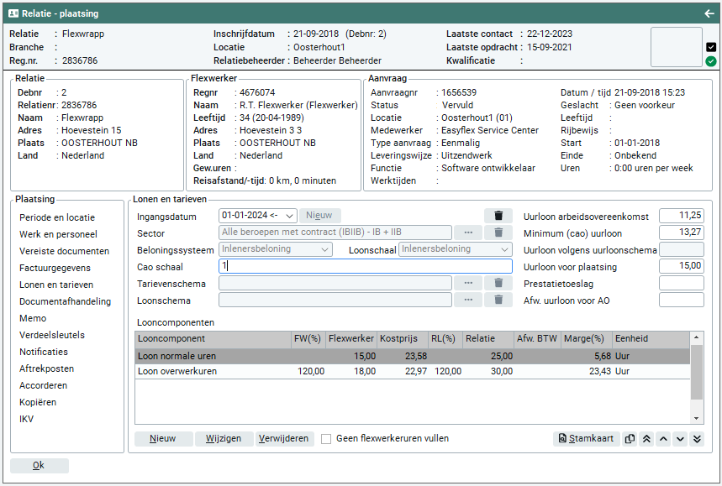Move row to top with double-up arrow
Viewport: 722px width, 486px height.
[x=646, y=439]
